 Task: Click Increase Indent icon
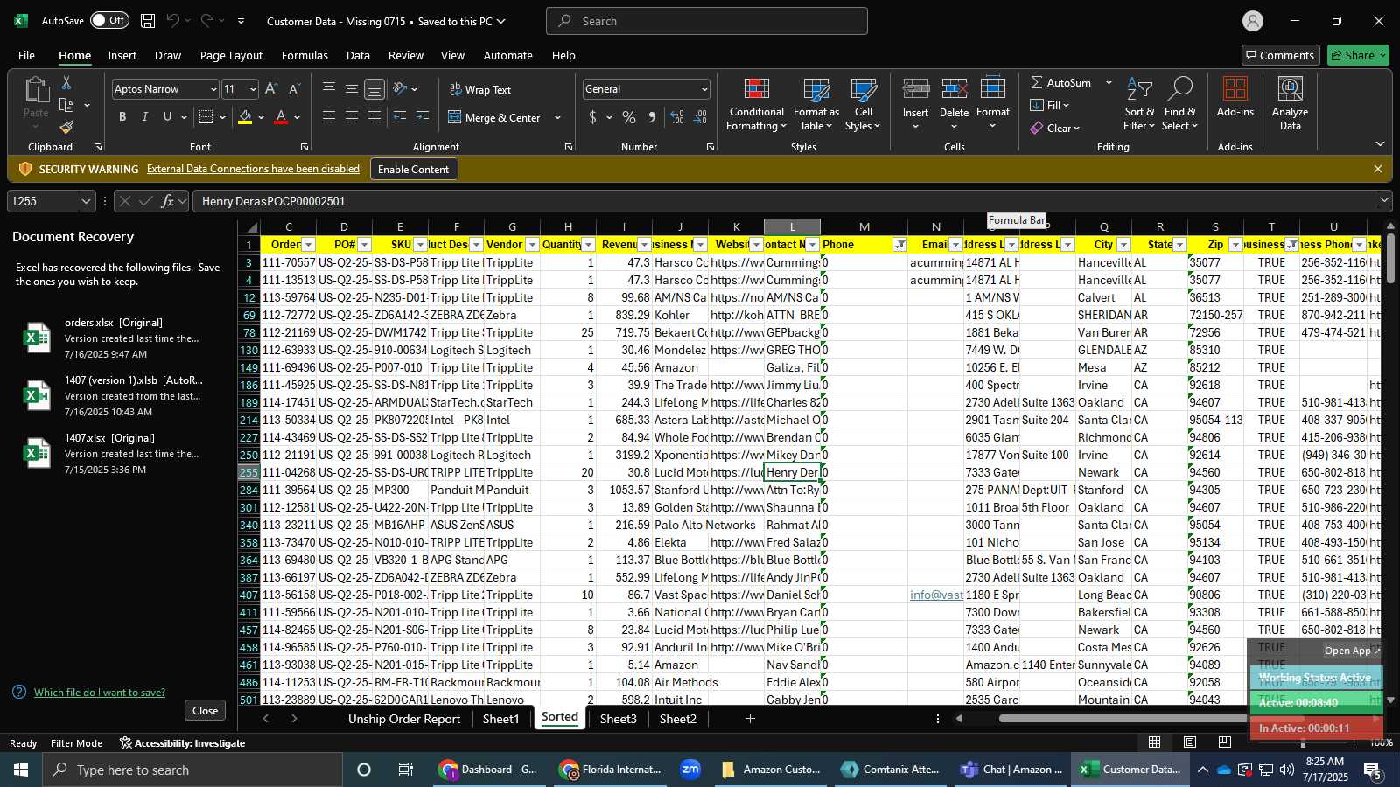click(423, 117)
